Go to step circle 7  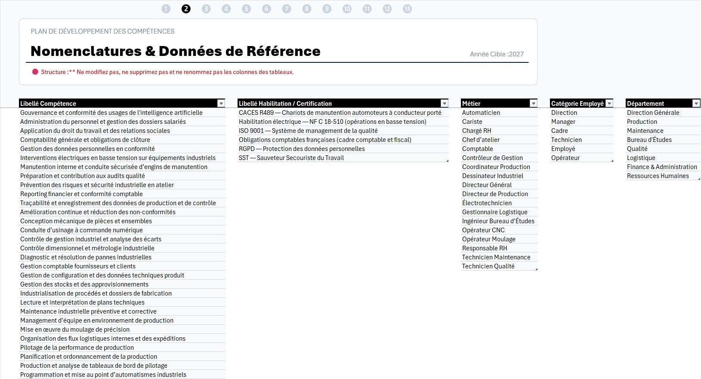pos(287,9)
